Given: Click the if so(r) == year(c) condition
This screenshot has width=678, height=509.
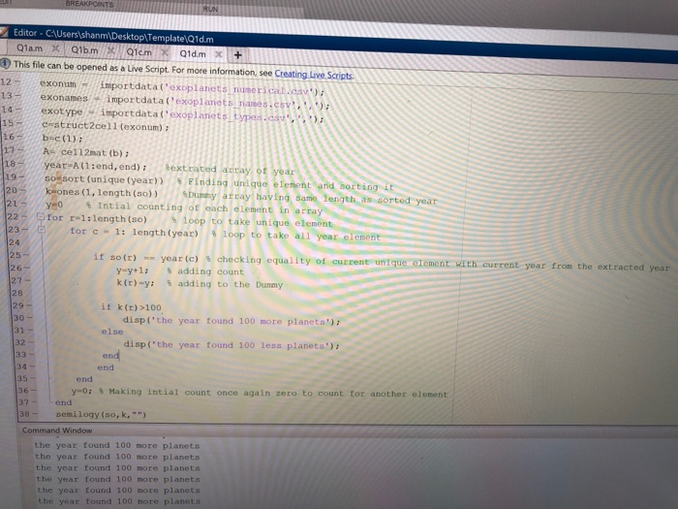Looking at the screenshot, I should (x=145, y=258).
